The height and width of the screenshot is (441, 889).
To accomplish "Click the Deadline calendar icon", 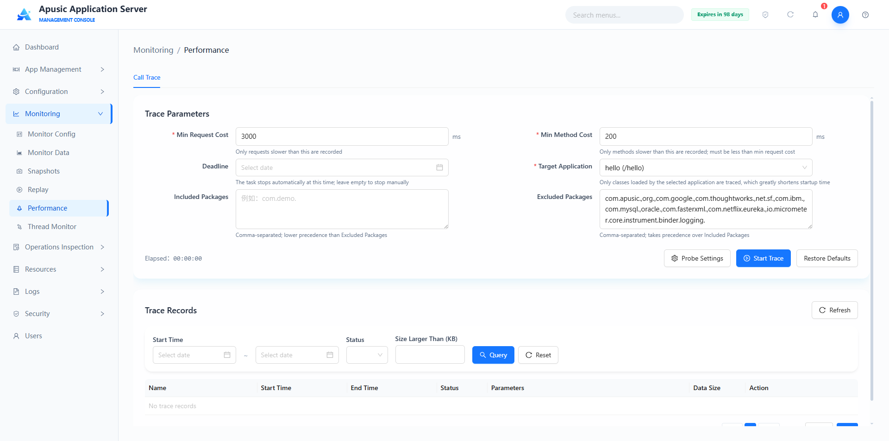I will click(439, 168).
